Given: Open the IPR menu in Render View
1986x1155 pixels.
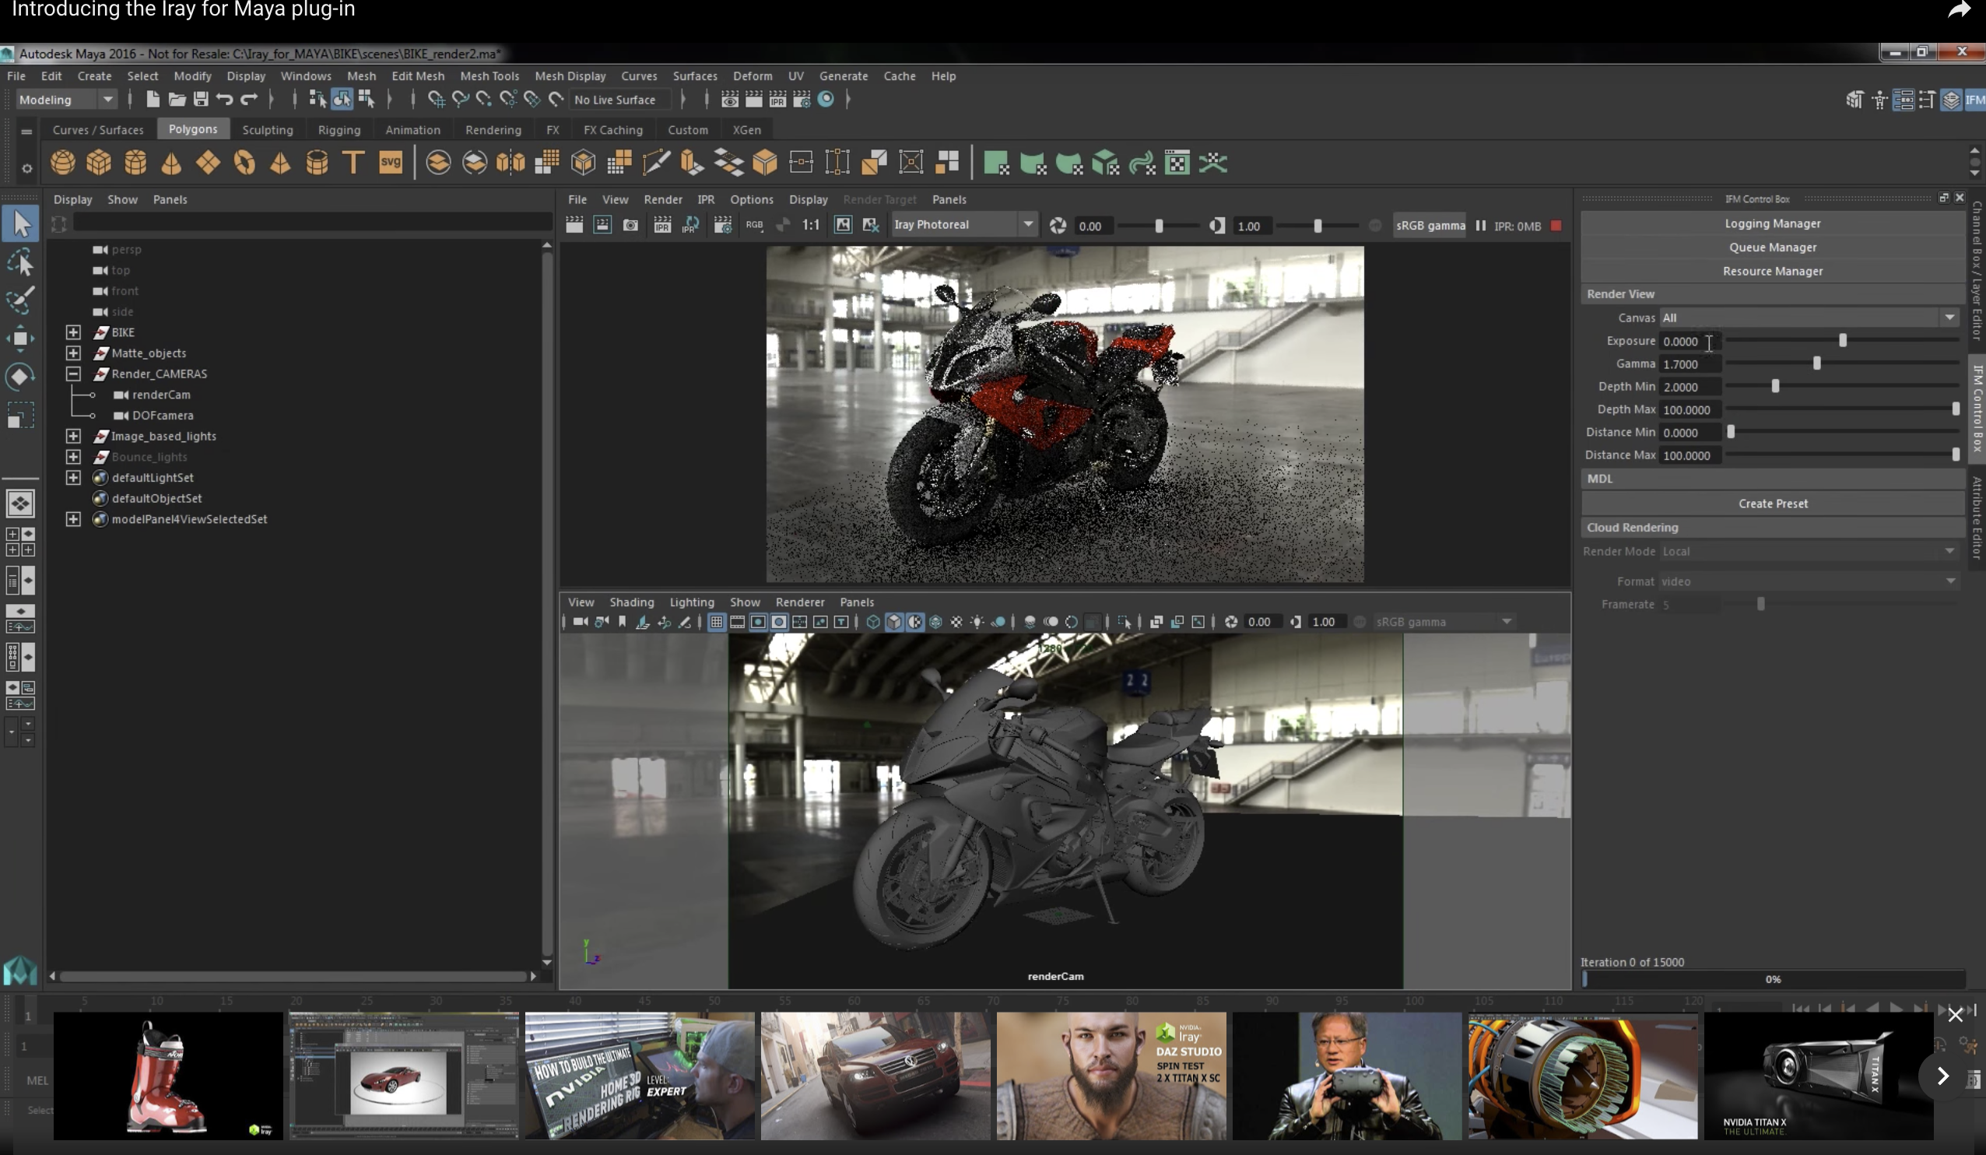Looking at the screenshot, I should coord(705,199).
